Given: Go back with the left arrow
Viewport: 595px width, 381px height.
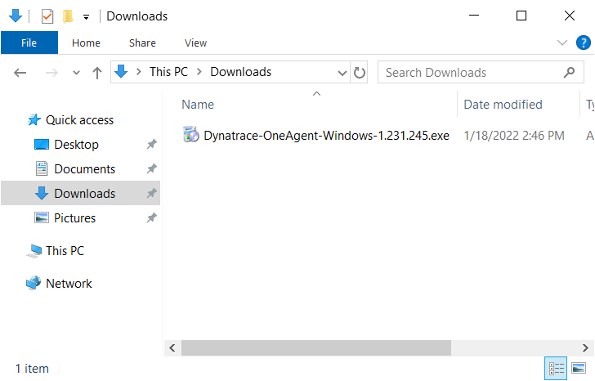Looking at the screenshot, I should click(x=20, y=73).
